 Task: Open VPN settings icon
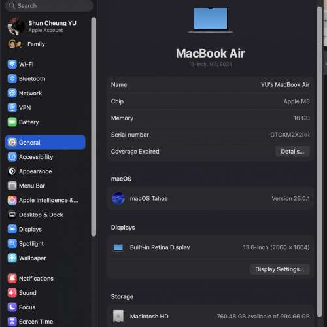coord(12,107)
